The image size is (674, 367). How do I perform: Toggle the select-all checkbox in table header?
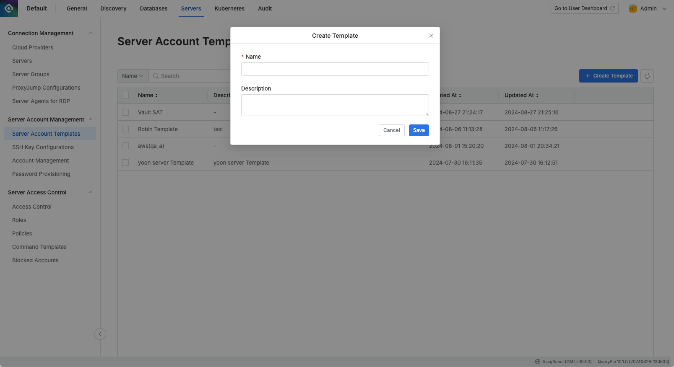(125, 95)
